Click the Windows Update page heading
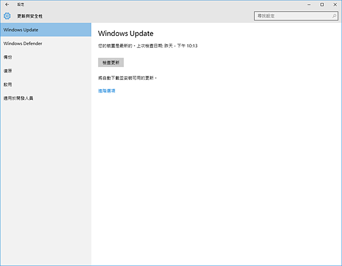 [x=125, y=34]
